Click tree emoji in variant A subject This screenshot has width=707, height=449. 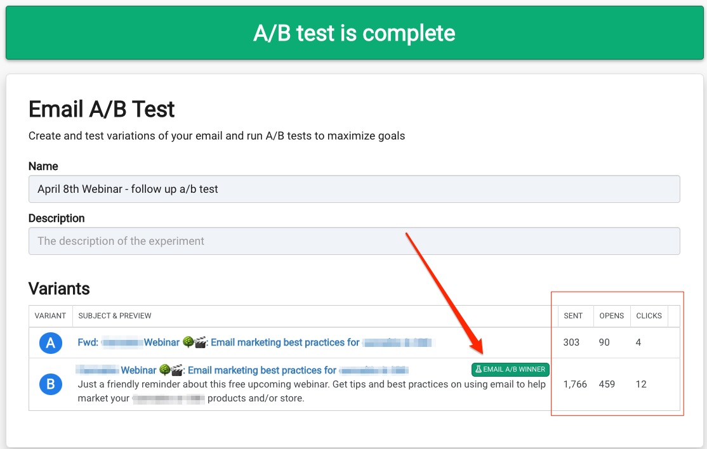tap(188, 342)
